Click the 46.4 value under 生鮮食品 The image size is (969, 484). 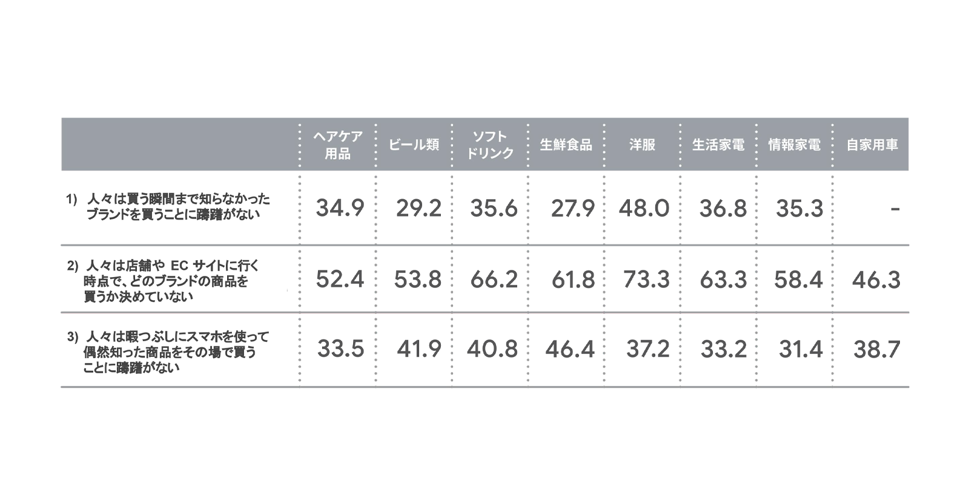(x=569, y=350)
